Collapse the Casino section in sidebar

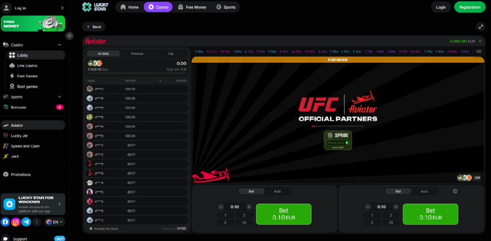(x=59, y=45)
